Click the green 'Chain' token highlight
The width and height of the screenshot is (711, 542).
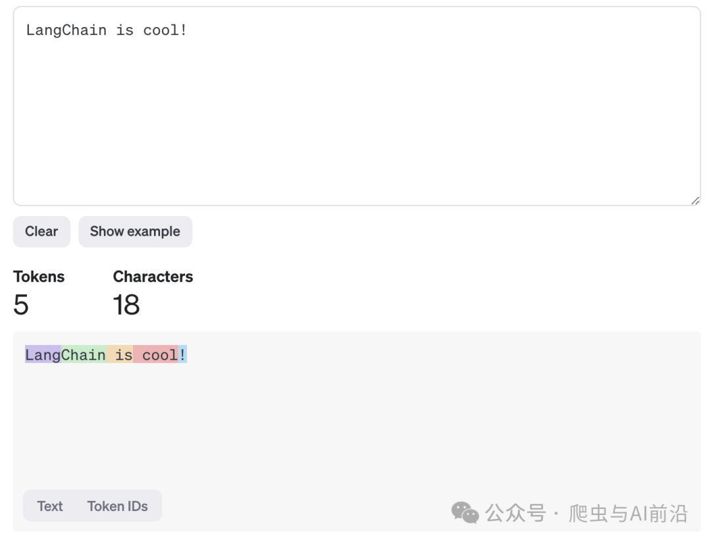click(84, 355)
